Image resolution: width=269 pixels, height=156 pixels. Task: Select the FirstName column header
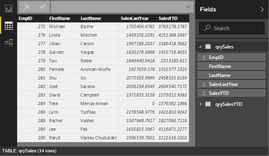[63, 18]
